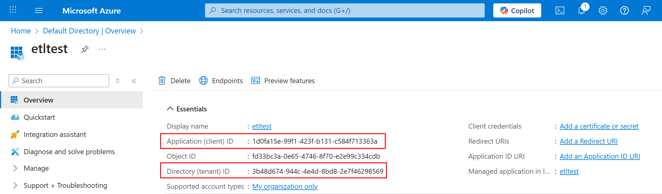Viewport: 662px width, 194px height.
Task: Click the etltest app registration icon
Action: point(17,53)
